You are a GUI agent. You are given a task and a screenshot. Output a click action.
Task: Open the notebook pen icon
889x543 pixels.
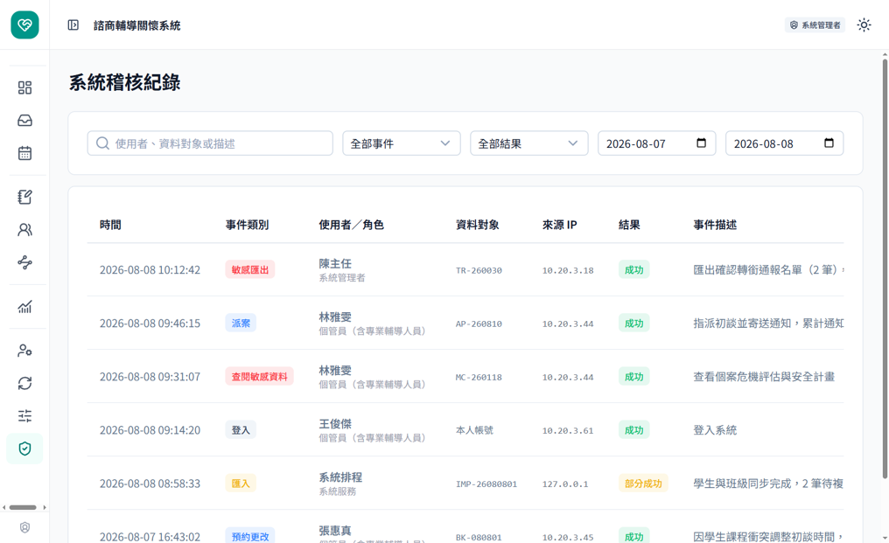click(x=25, y=197)
